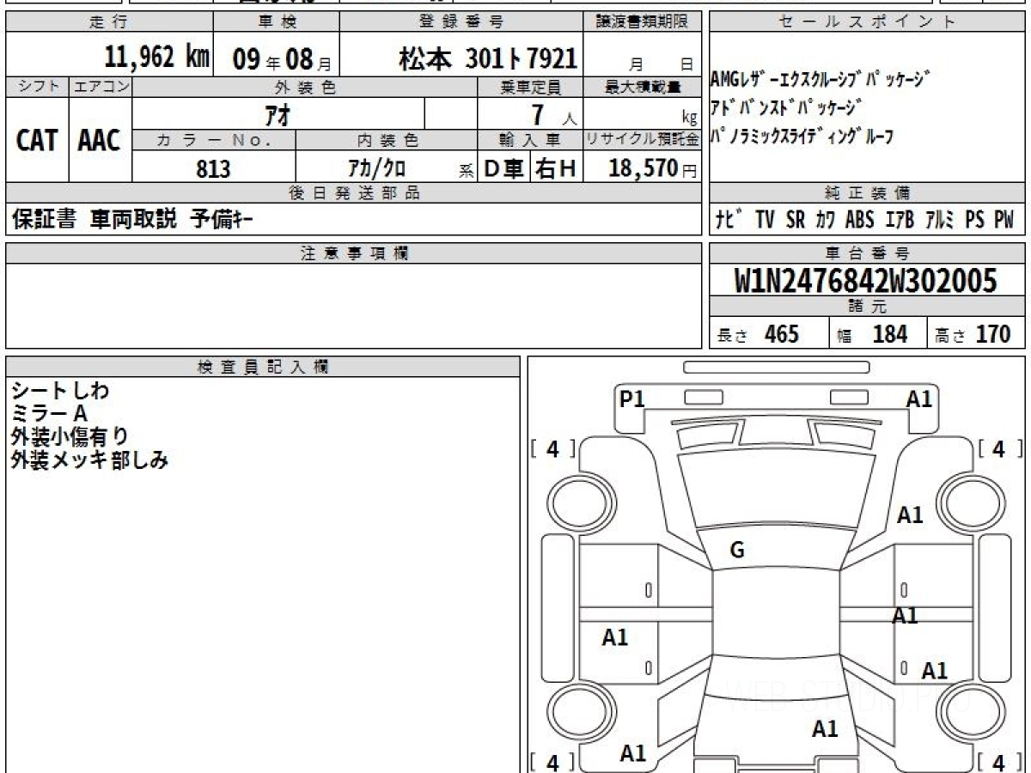The image size is (1031, 773).
Task: Click the chassis number W1N2476842W302005
Action: (x=866, y=281)
